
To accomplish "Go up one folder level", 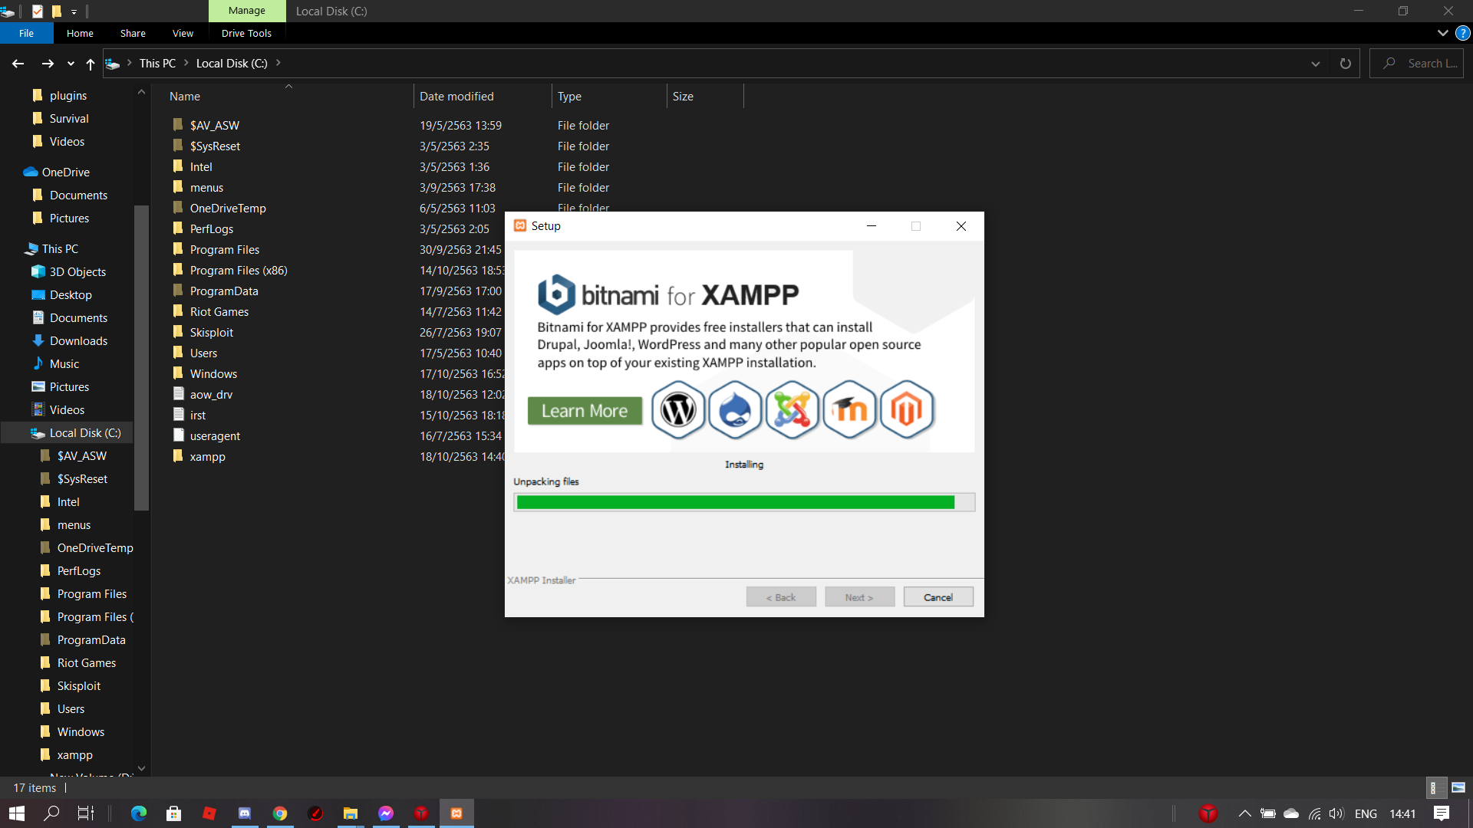I will pyautogui.click(x=91, y=64).
